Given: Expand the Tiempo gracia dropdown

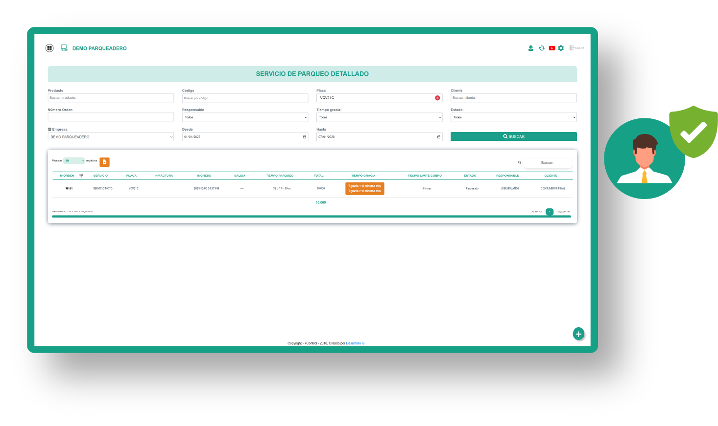Looking at the screenshot, I should click(379, 117).
